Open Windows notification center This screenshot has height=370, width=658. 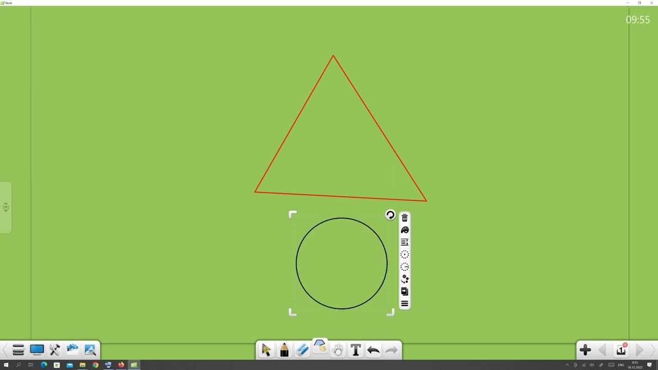649,365
